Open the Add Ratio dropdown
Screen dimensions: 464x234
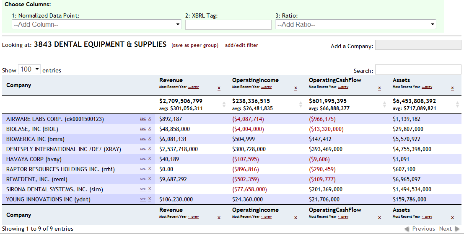click(355, 25)
